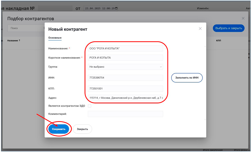251x152 pixels.
Task: Click the Адрес input field
Action: 125,98
